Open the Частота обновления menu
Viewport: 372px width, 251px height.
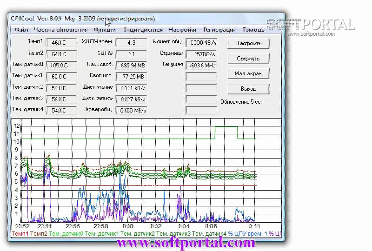pyautogui.click(x=60, y=30)
